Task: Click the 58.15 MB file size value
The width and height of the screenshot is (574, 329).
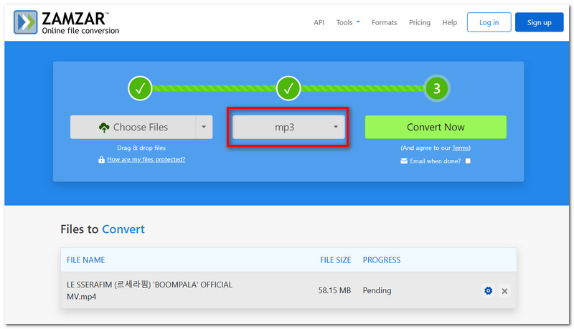Action: tap(334, 290)
